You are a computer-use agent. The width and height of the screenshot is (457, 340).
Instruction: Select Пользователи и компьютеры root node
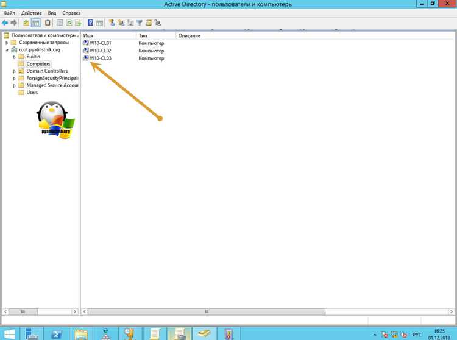click(44, 35)
